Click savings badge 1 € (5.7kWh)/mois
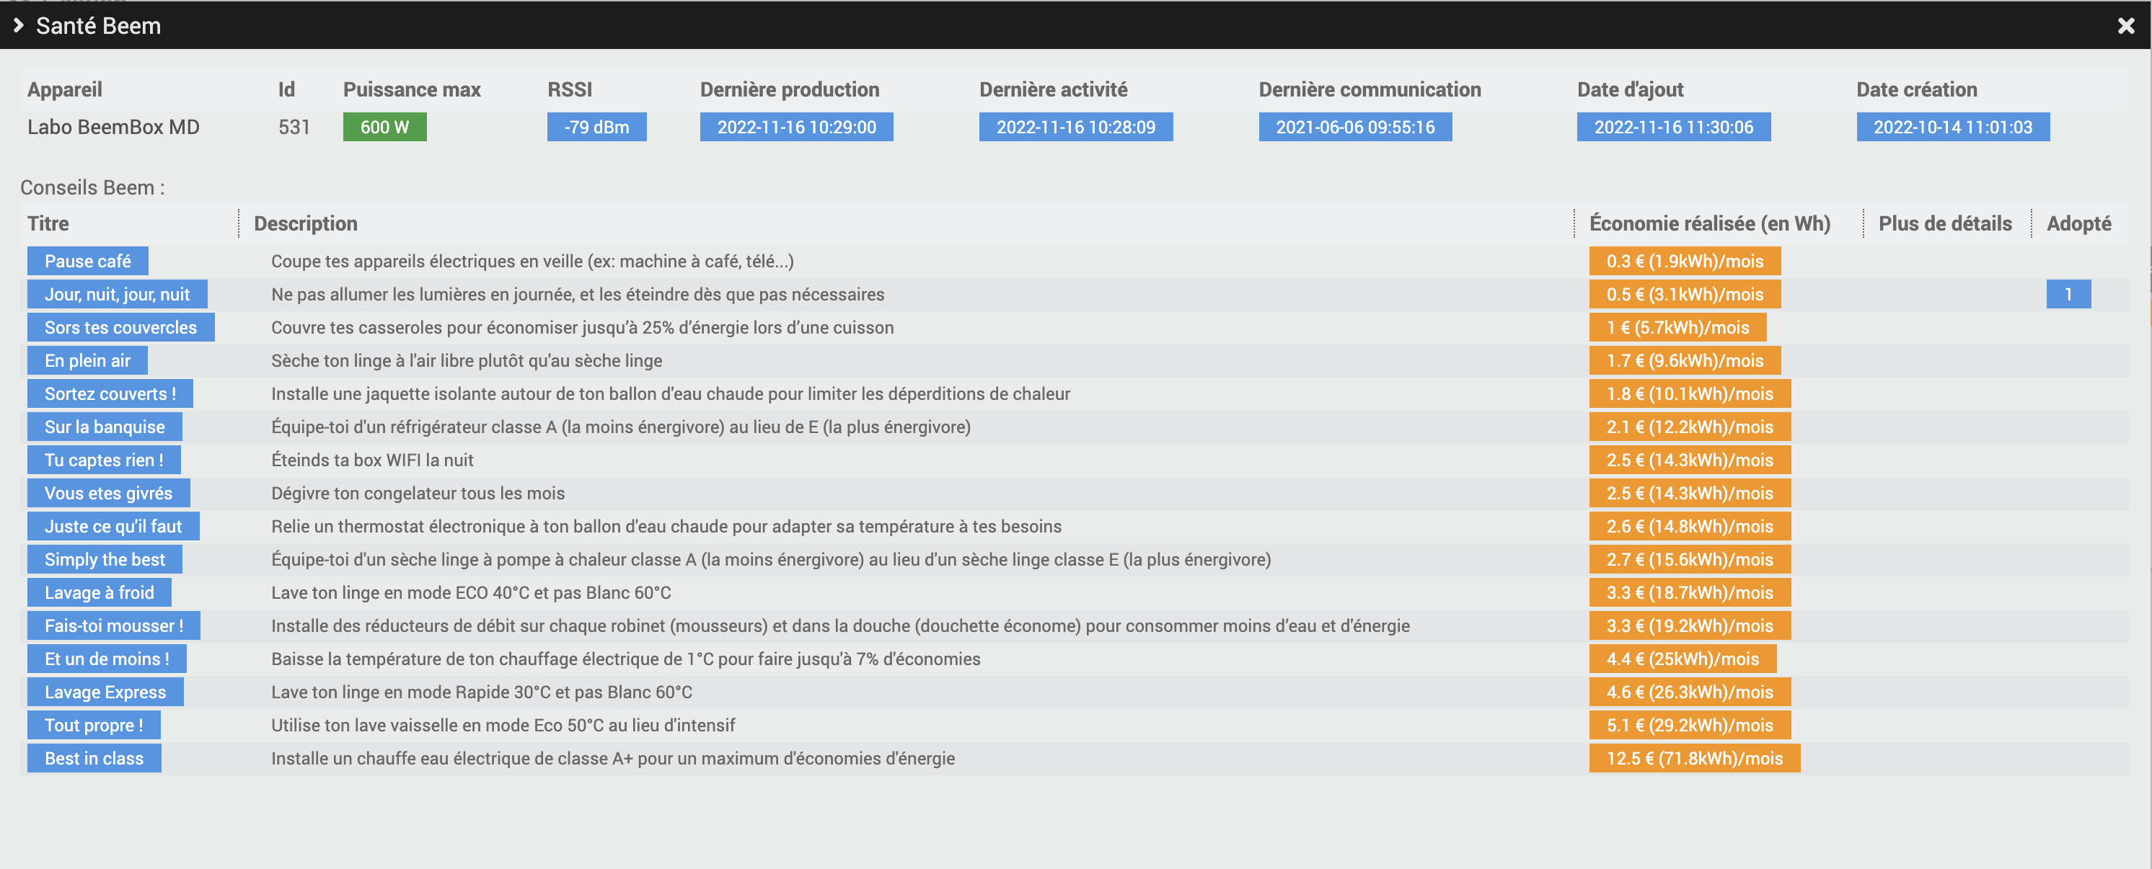This screenshot has height=869, width=2152. 1677,327
